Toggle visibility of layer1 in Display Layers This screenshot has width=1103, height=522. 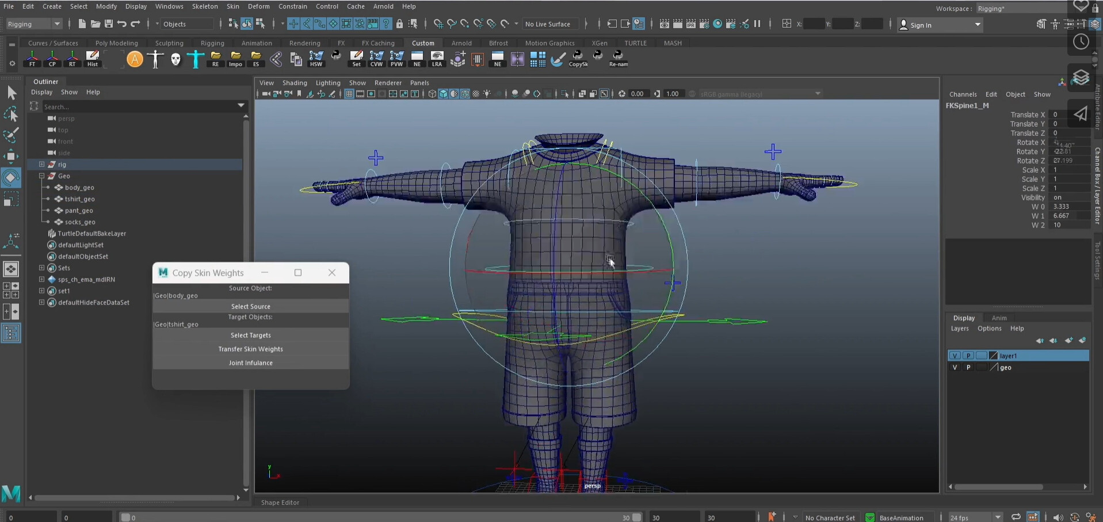955,355
